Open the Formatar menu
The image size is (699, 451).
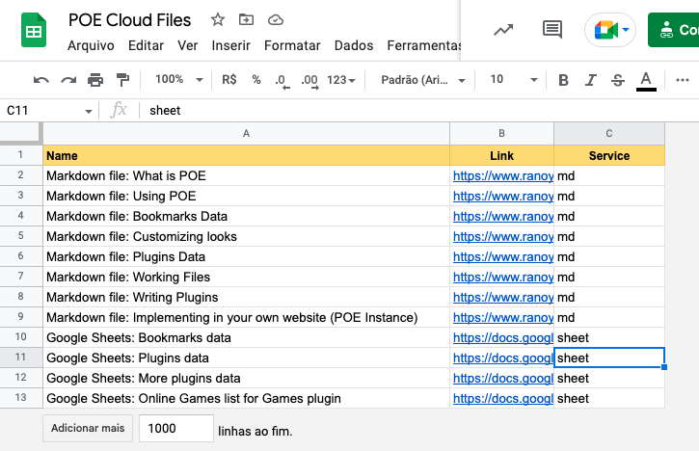click(x=292, y=45)
